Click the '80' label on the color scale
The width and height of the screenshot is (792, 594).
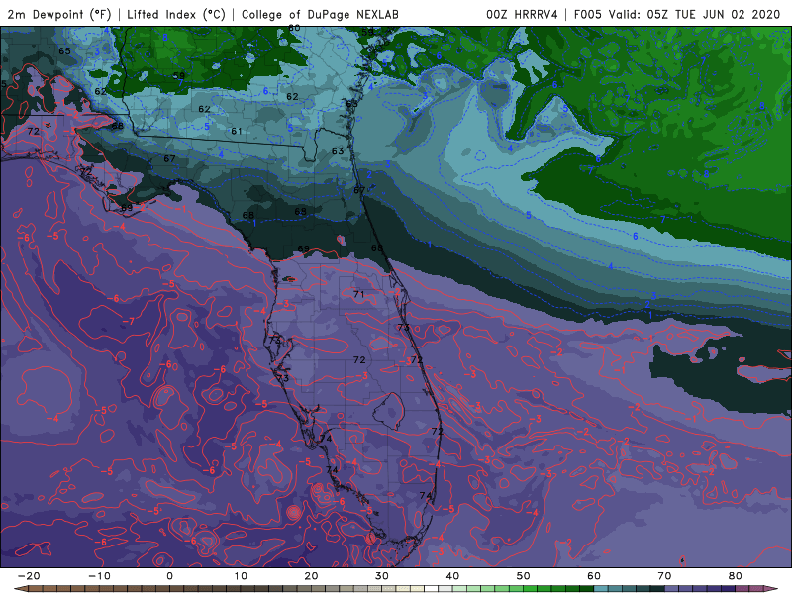(x=736, y=576)
